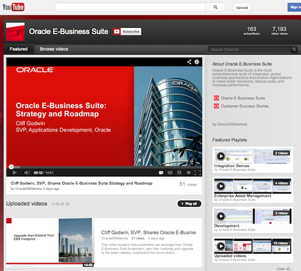Click the Oracle E-Business Suite link icon
The image size is (301, 271).
tap(216, 98)
